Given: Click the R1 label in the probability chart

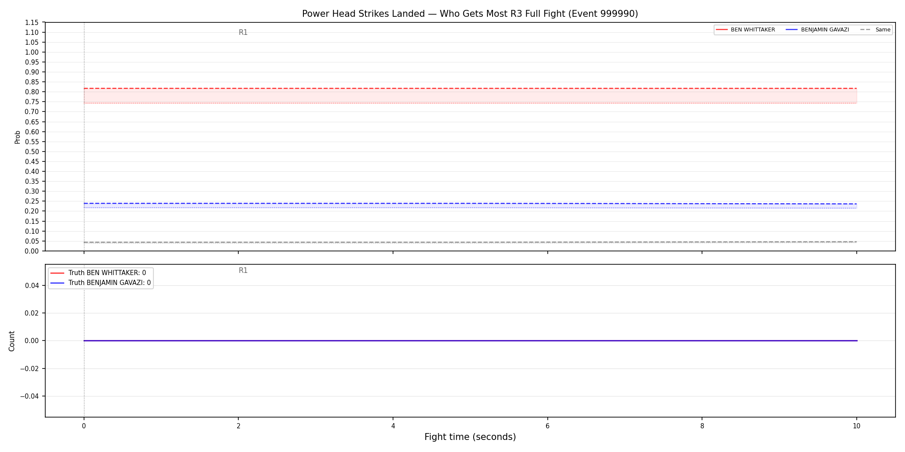Looking at the screenshot, I should pos(243,32).
